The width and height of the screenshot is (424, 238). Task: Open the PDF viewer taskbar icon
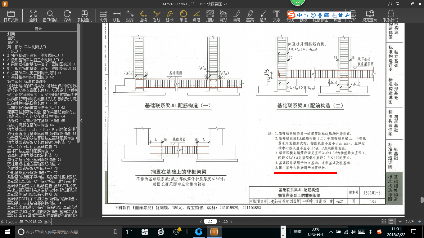pos(214,231)
